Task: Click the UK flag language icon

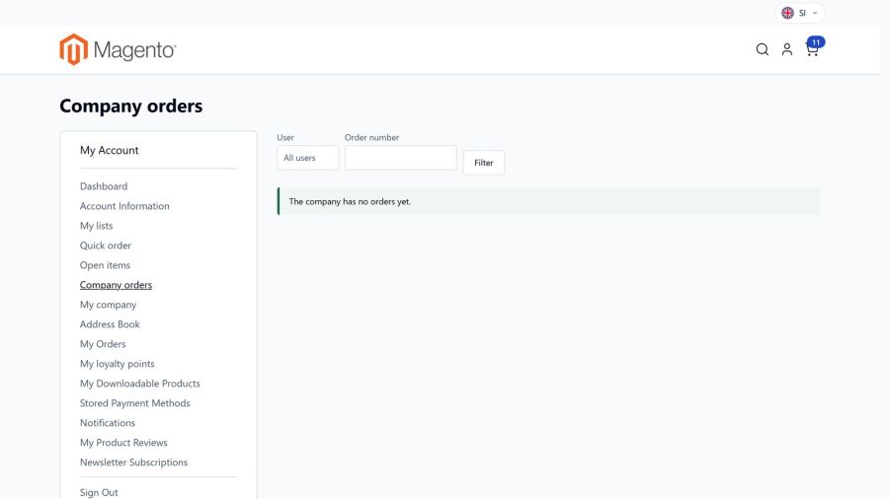Action: 787,13
